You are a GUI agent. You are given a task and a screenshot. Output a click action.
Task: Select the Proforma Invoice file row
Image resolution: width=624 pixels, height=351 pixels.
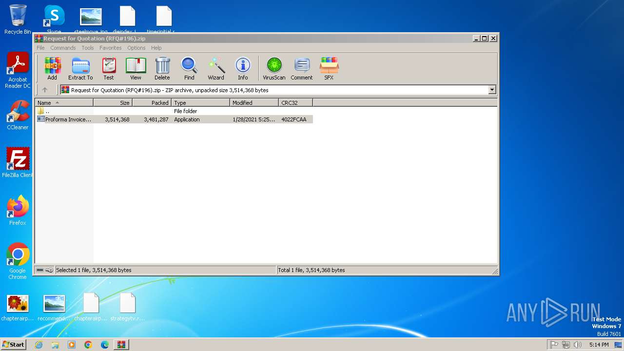[175, 119]
